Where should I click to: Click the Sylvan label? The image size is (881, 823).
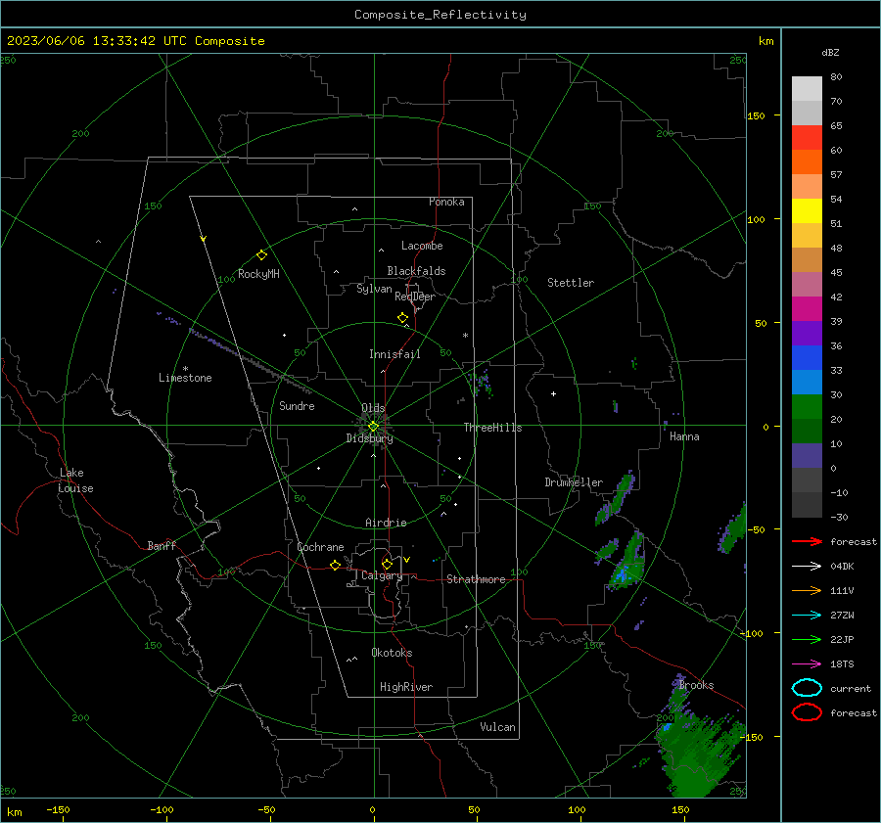374,289
